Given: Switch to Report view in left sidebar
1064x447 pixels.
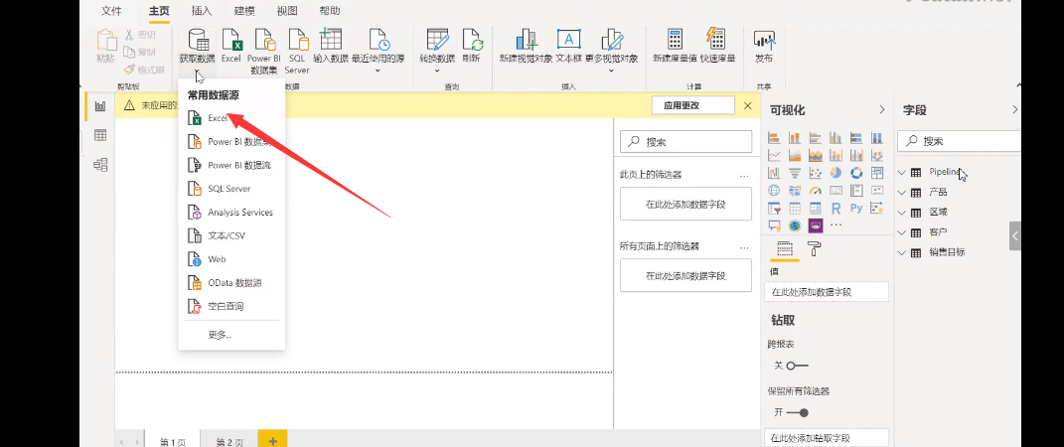Looking at the screenshot, I should point(100,106).
